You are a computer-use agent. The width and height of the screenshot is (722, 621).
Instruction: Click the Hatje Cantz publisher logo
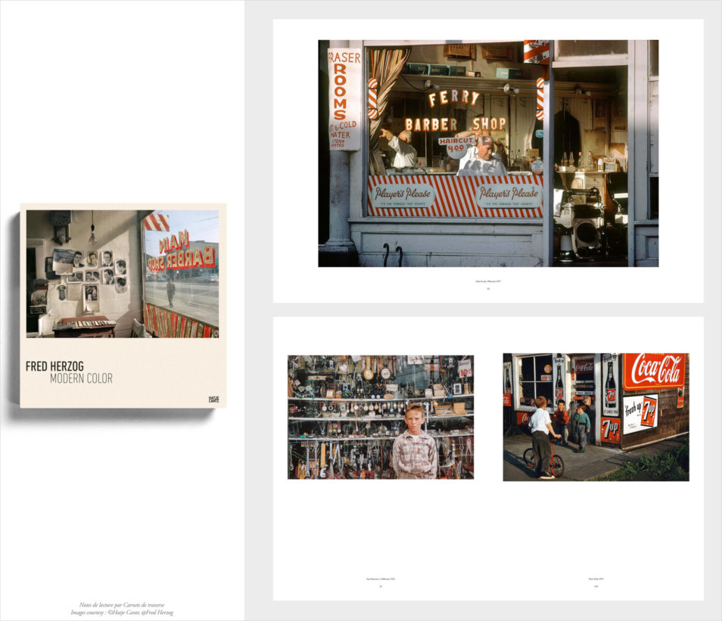click(214, 399)
